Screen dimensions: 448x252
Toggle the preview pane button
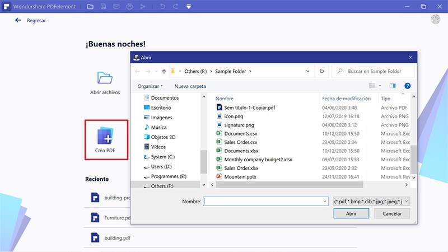click(x=393, y=86)
